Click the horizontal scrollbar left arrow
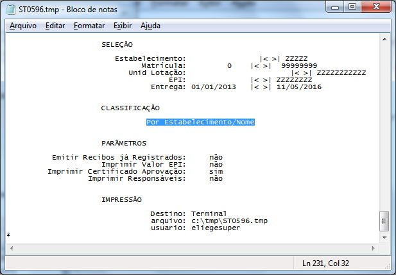The width and height of the screenshot is (396, 275). pyautogui.click(x=12, y=248)
